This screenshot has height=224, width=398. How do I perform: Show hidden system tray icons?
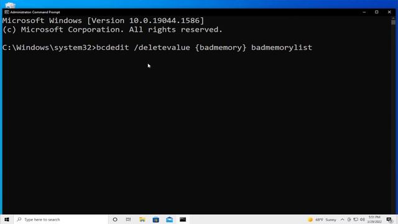tap(342, 220)
